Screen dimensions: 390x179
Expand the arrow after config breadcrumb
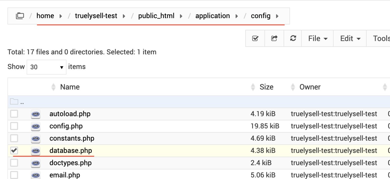point(277,16)
